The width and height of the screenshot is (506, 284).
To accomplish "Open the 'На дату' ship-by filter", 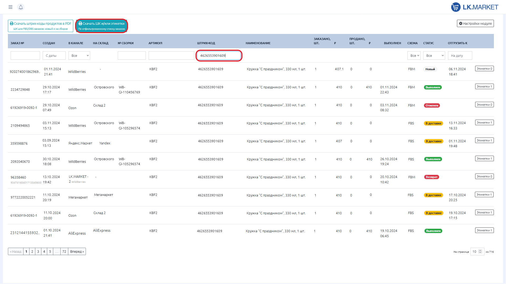I will tap(460, 55).
